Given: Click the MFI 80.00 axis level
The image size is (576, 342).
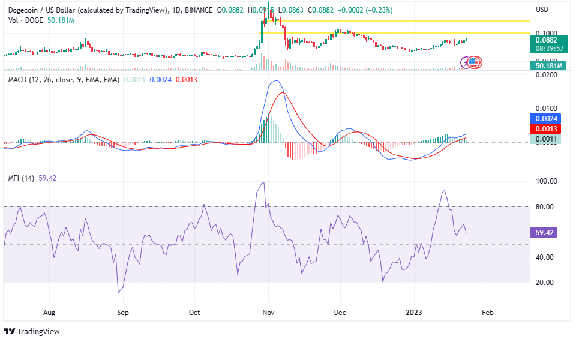Looking at the screenshot, I should (x=544, y=207).
